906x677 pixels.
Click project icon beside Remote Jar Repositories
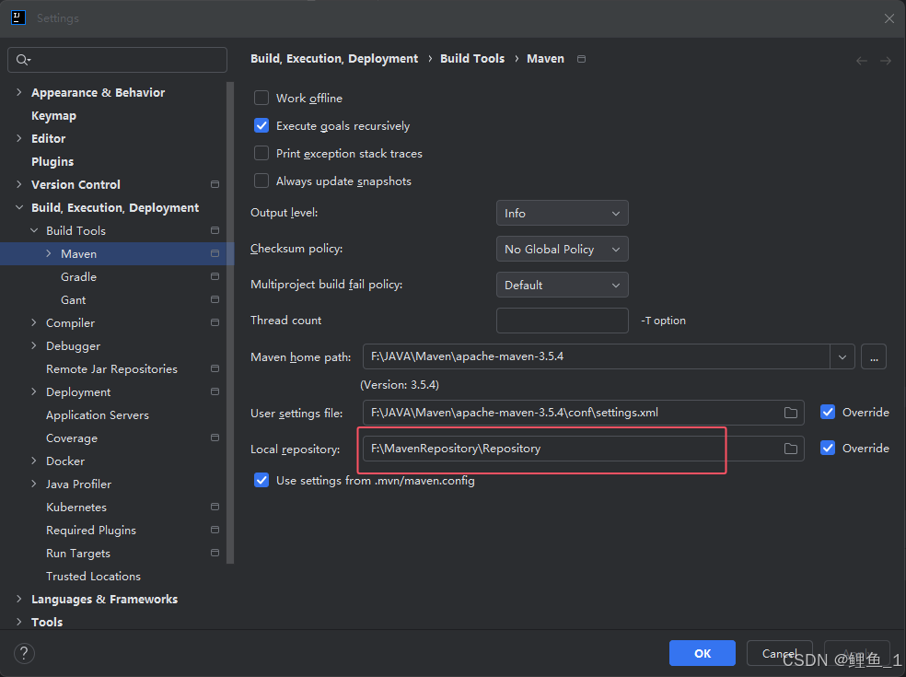pos(215,368)
